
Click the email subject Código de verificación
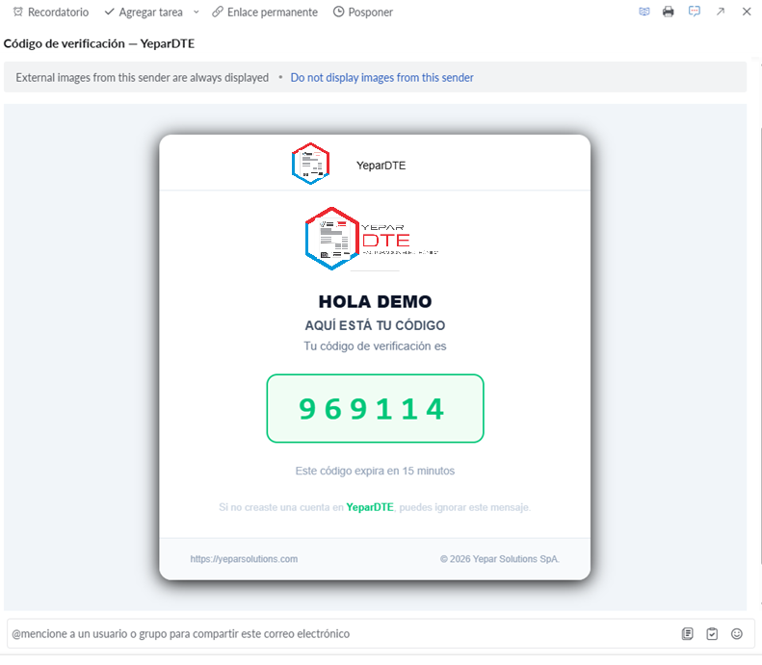(x=99, y=43)
